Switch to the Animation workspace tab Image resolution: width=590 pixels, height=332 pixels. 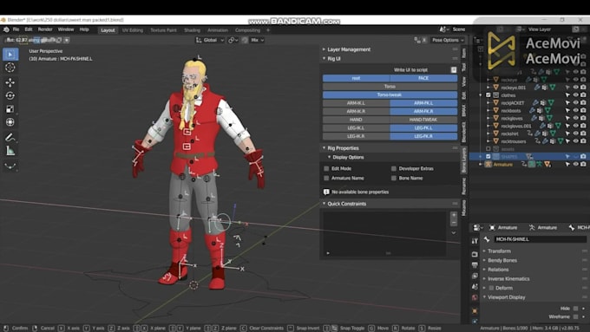pyautogui.click(x=218, y=30)
